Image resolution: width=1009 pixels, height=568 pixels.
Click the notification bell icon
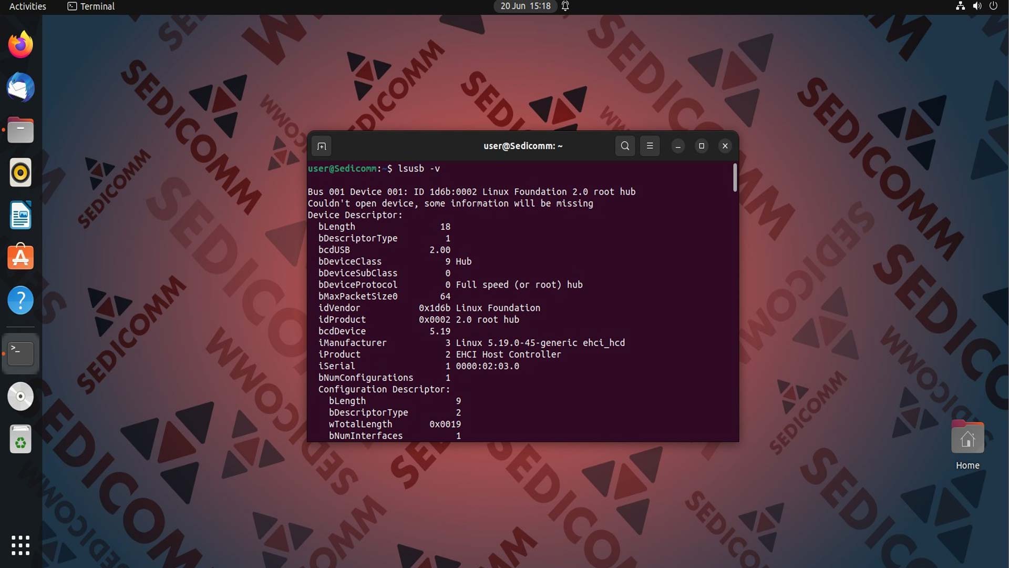[x=565, y=6]
